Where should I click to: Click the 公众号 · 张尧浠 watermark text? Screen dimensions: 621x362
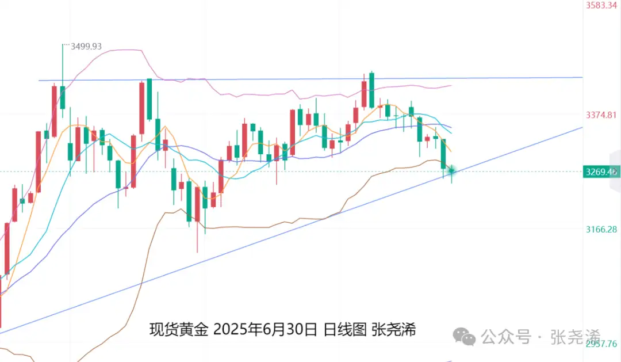(542, 337)
